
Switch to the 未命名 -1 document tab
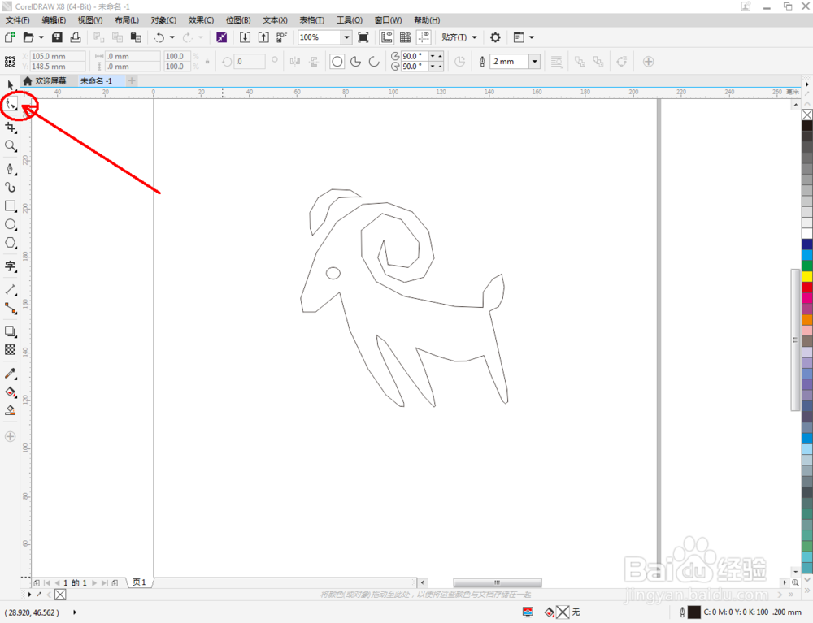[x=97, y=80]
